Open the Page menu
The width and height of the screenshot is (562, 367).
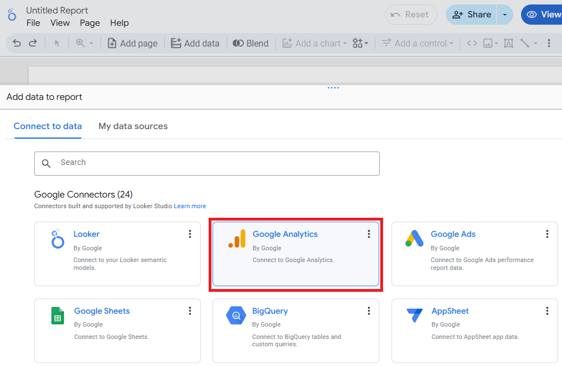coord(90,23)
